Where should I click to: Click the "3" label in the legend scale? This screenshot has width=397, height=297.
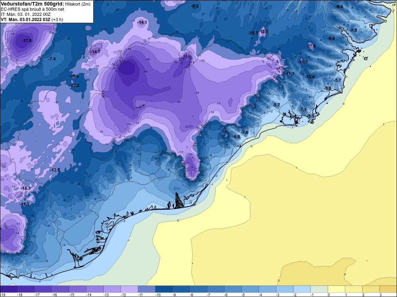coord(380,295)
